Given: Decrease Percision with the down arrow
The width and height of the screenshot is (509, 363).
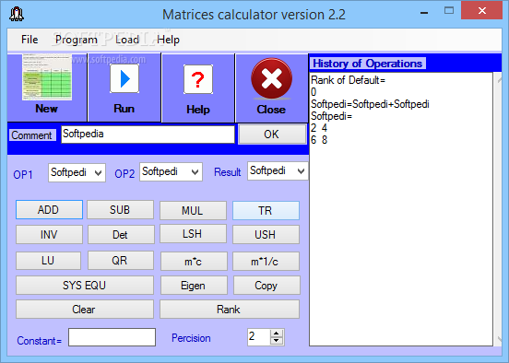Looking at the screenshot, I should click(277, 341).
